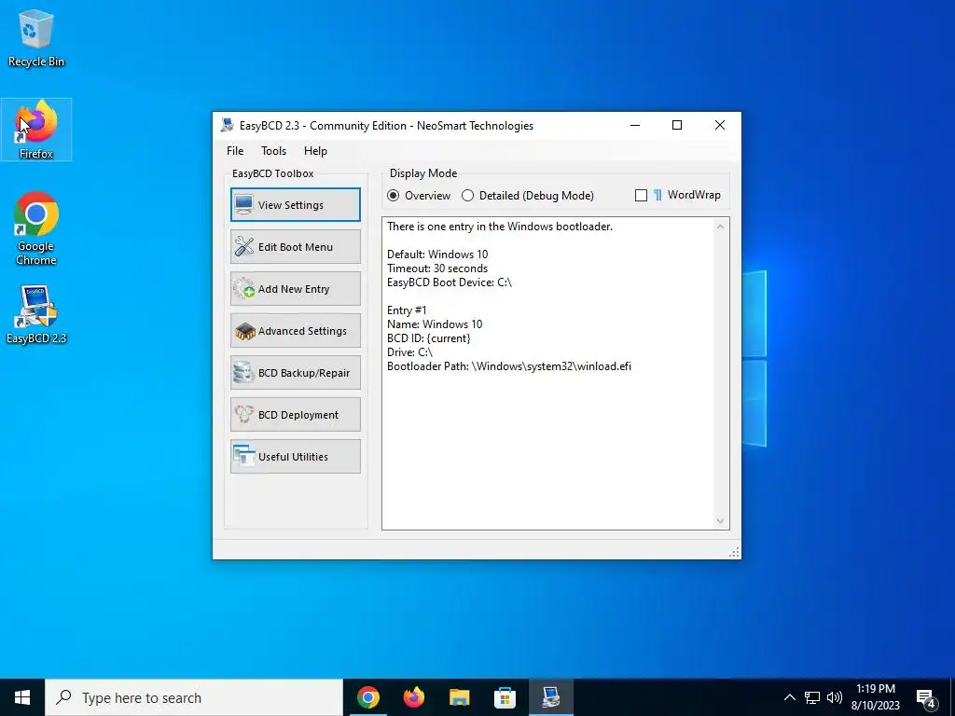The width and height of the screenshot is (955, 716).
Task: Show hidden system tray icons
Action: point(789,697)
